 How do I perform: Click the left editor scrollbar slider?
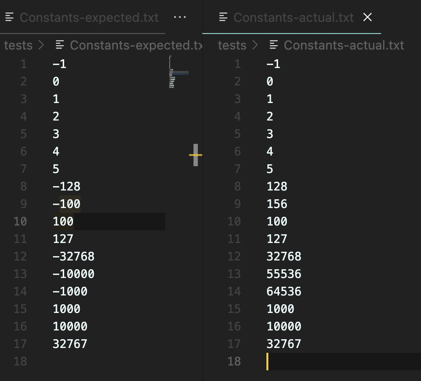click(x=195, y=155)
